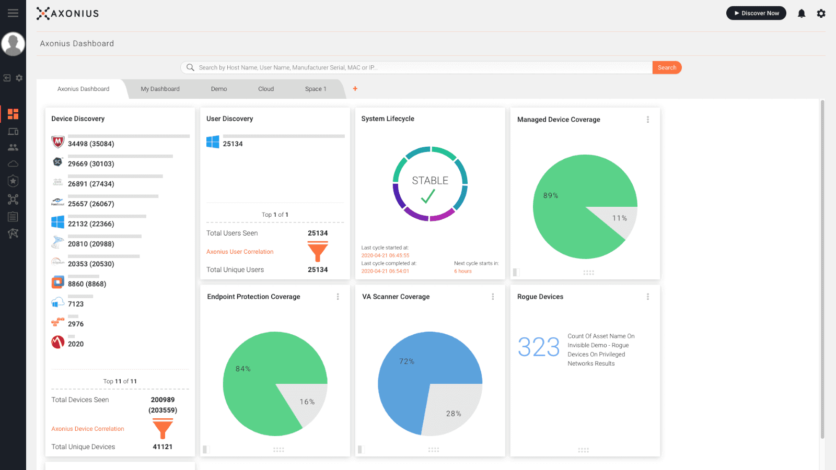Open the VA Scanner Coverage options menu

[493, 297]
